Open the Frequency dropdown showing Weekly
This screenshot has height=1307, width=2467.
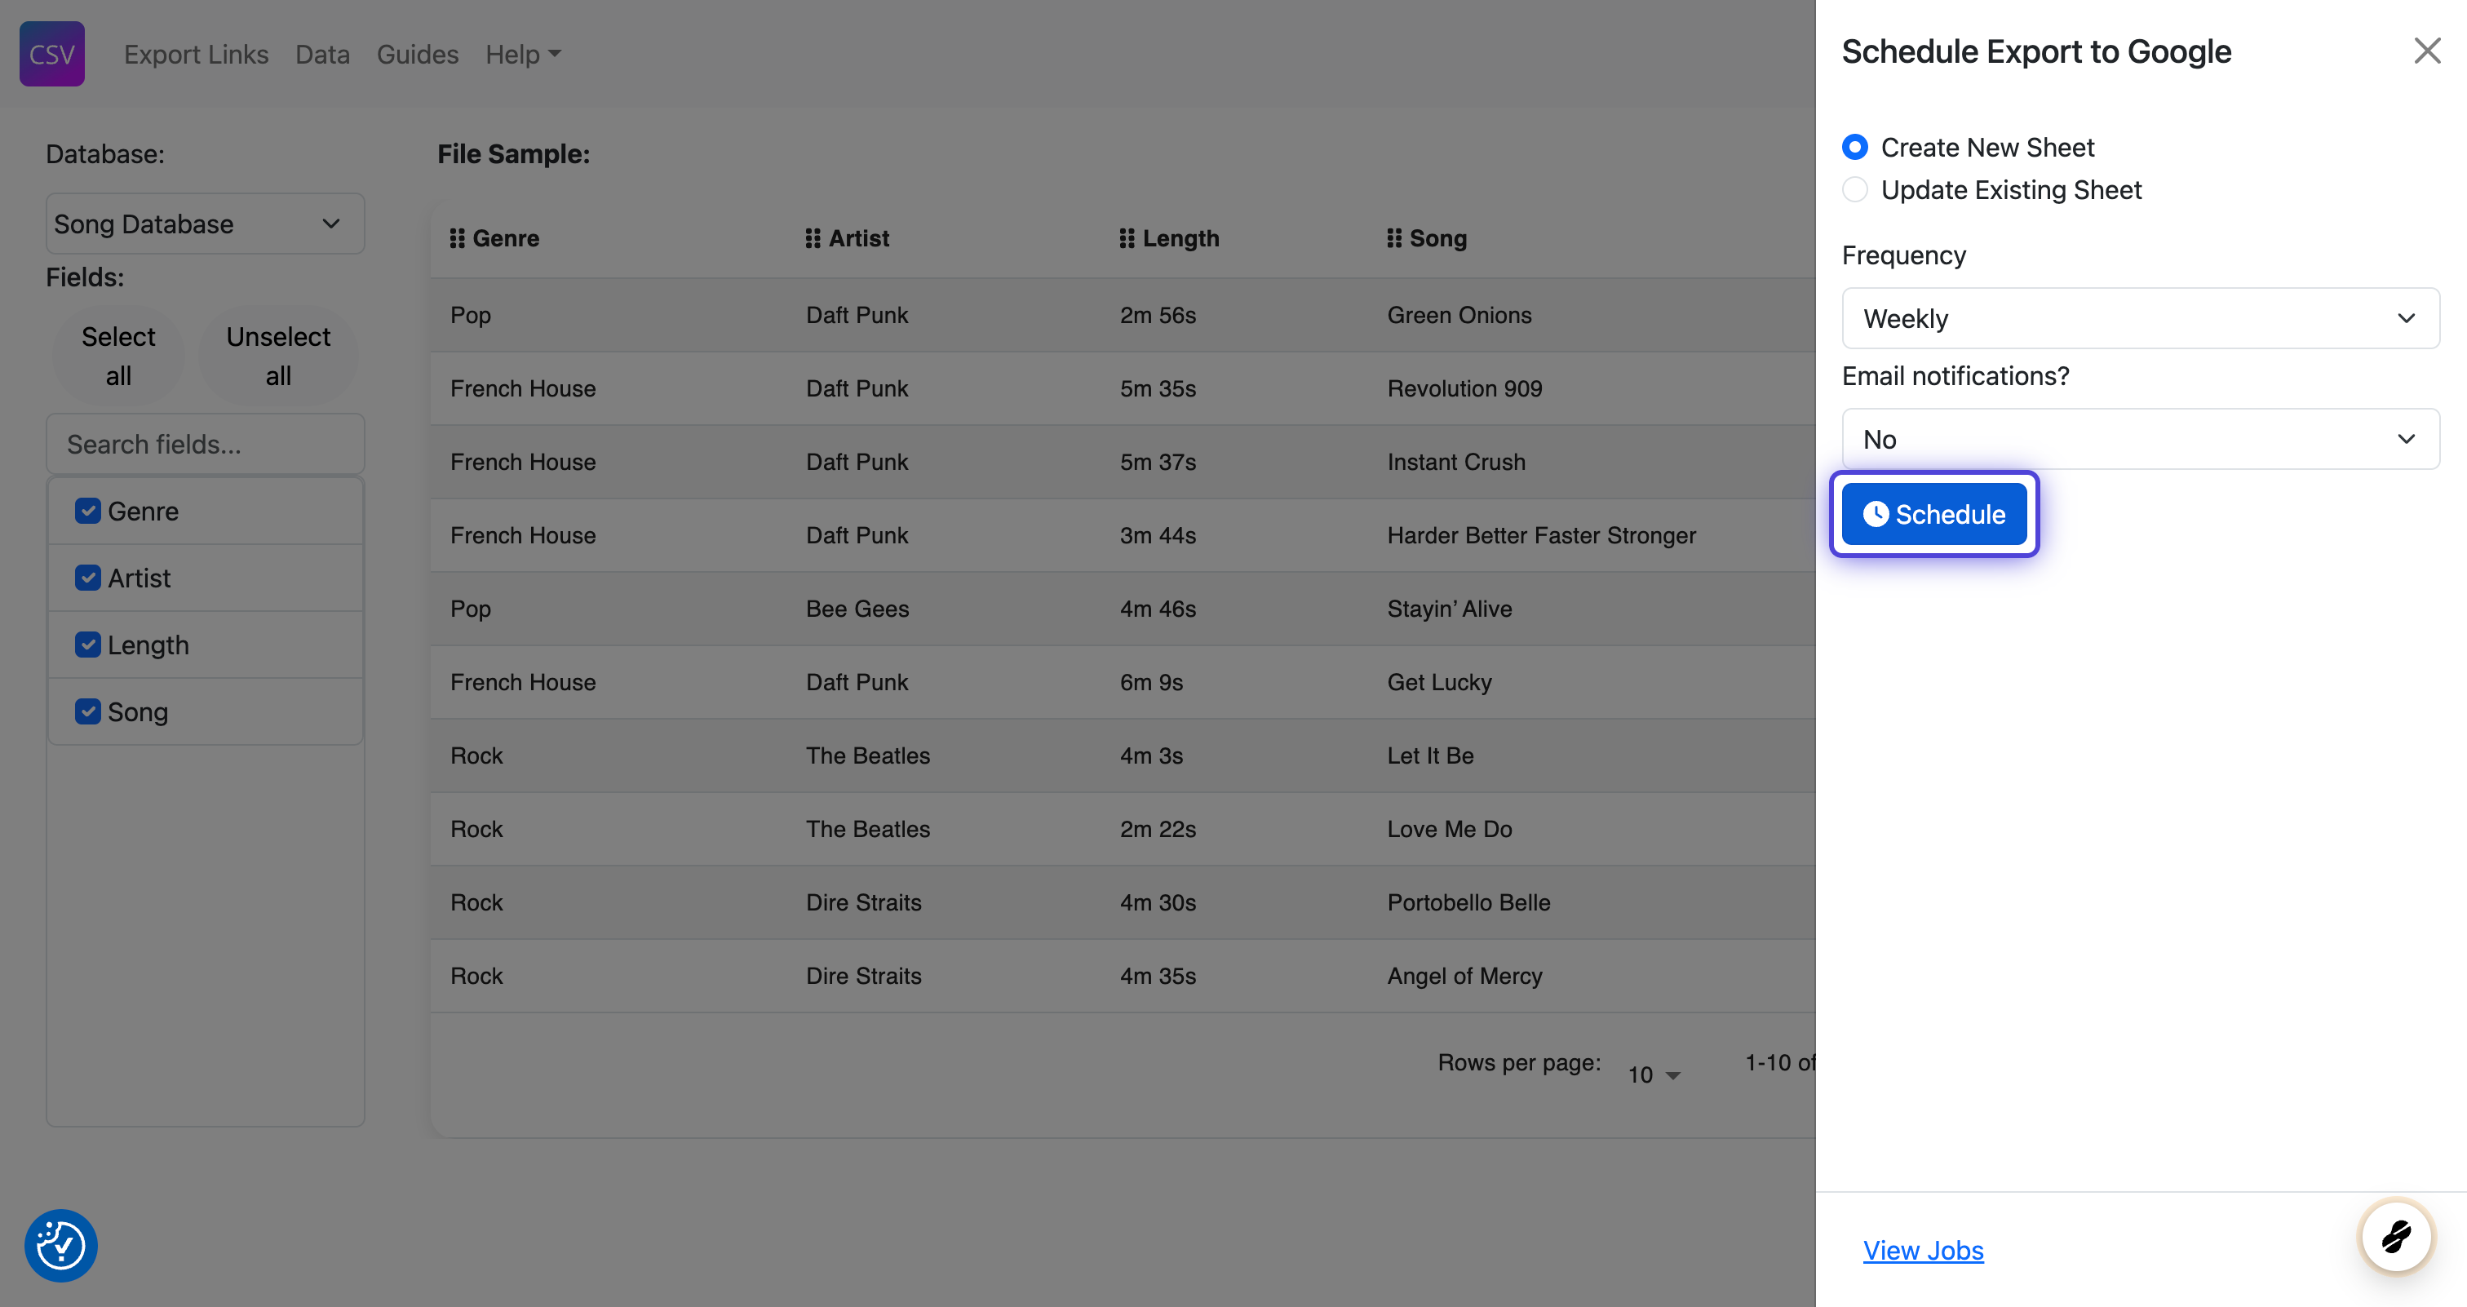tap(2140, 319)
